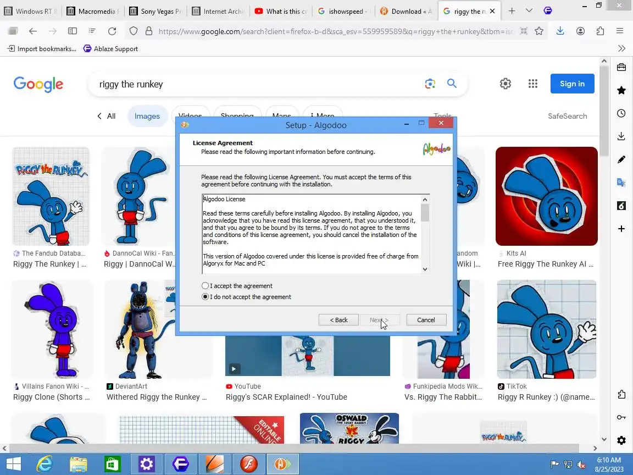This screenshot has width=633, height=475.
Task: Open Windows Store from the taskbar
Action: 113,463
